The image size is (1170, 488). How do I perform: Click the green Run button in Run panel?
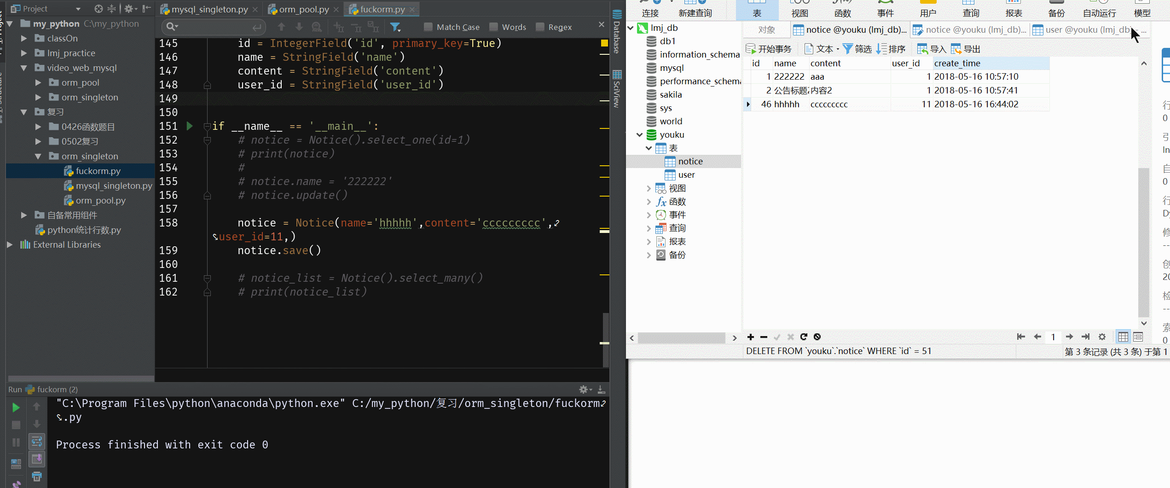coord(16,407)
